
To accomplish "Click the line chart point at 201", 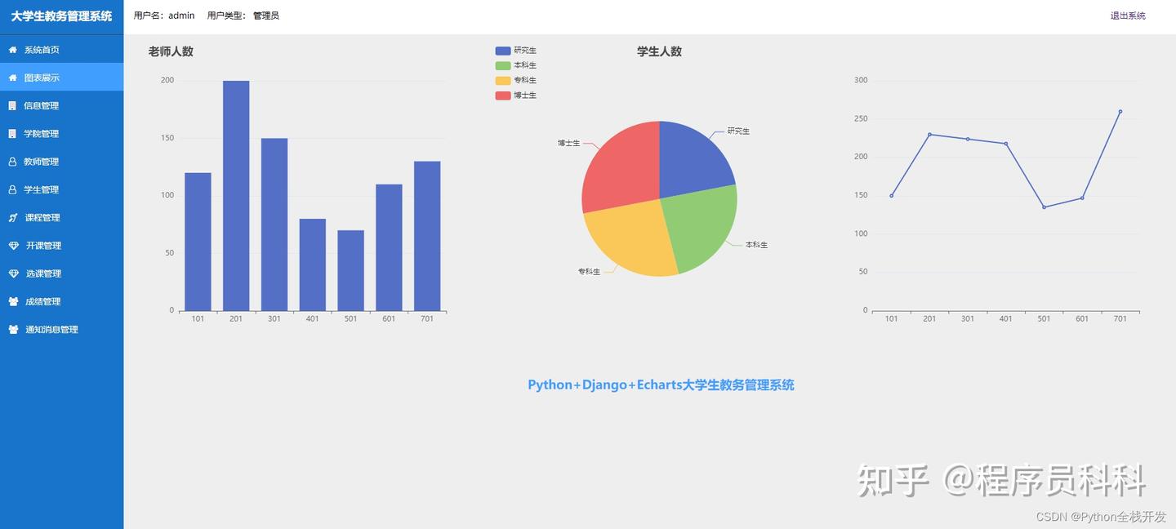I will click(929, 134).
